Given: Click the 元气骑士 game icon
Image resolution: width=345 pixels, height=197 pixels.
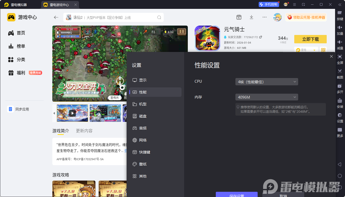Looking at the screenshot, I should pyautogui.click(x=207, y=38).
